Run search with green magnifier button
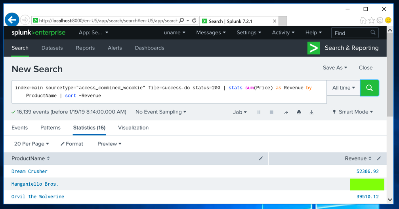Viewport: 399px width, 209px height. [x=370, y=88]
